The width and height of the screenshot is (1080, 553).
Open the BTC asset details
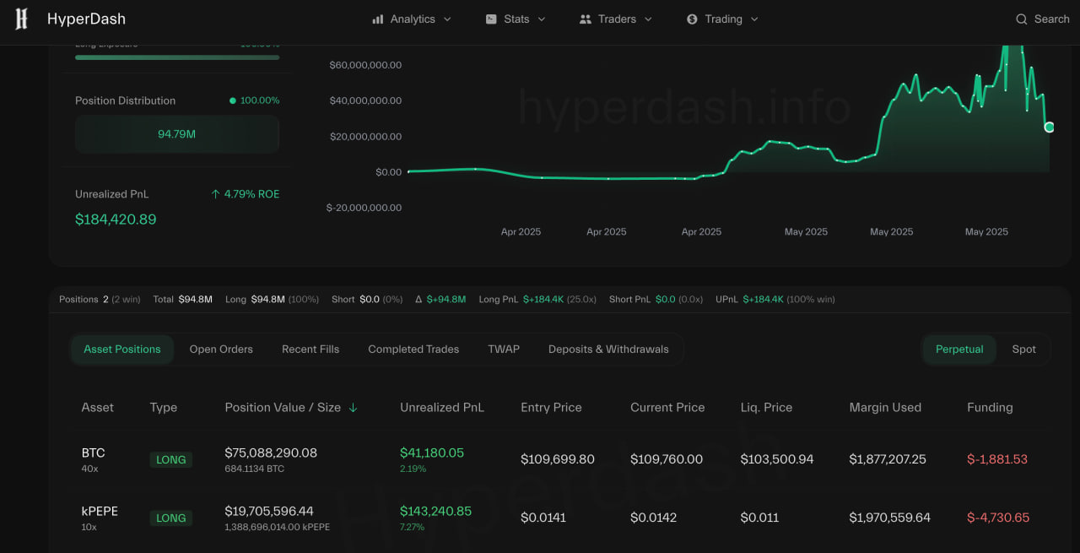coord(93,453)
